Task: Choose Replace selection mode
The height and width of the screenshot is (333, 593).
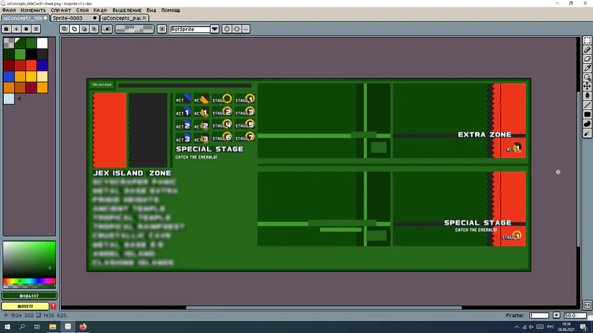Action: pyautogui.click(x=65, y=29)
